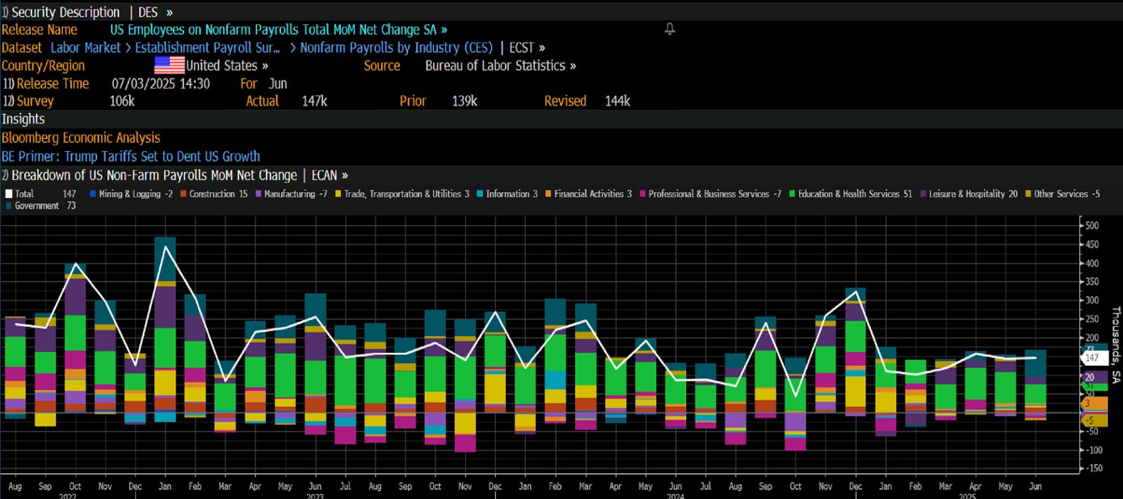Click the Construction legend swatch
This screenshot has width=1123, height=499.
(183, 194)
